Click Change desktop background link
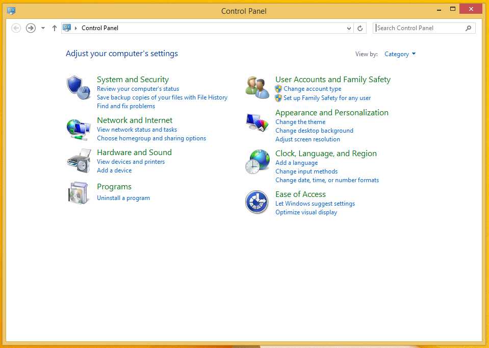This screenshot has height=348, width=489. pyautogui.click(x=314, y=131)
